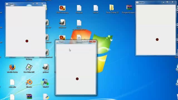Select the DungeonEscape WinRAR archive

(129, 7)
